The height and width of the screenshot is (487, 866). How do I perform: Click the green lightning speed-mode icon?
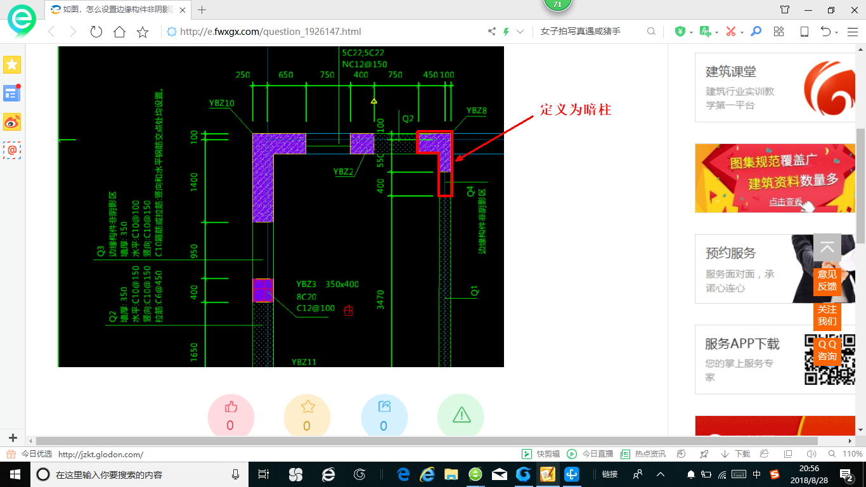pos(506,32)
